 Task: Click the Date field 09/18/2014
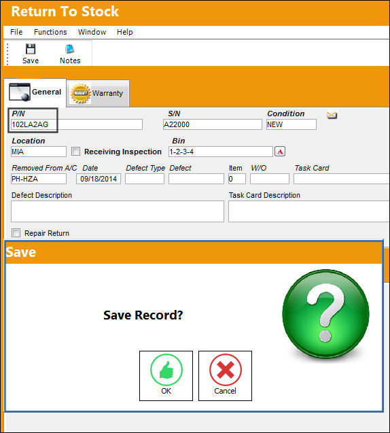tap(99, 179)
